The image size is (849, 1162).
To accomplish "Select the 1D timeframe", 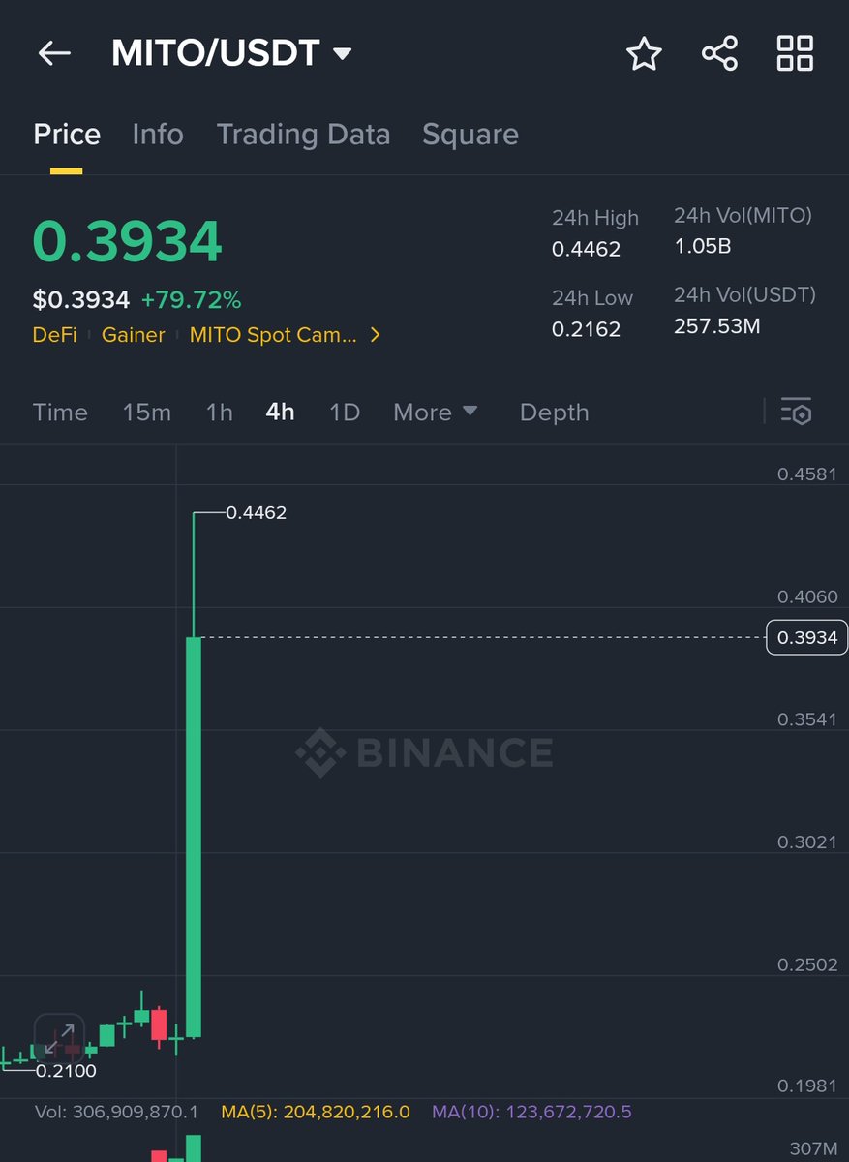I will point(344,412).
